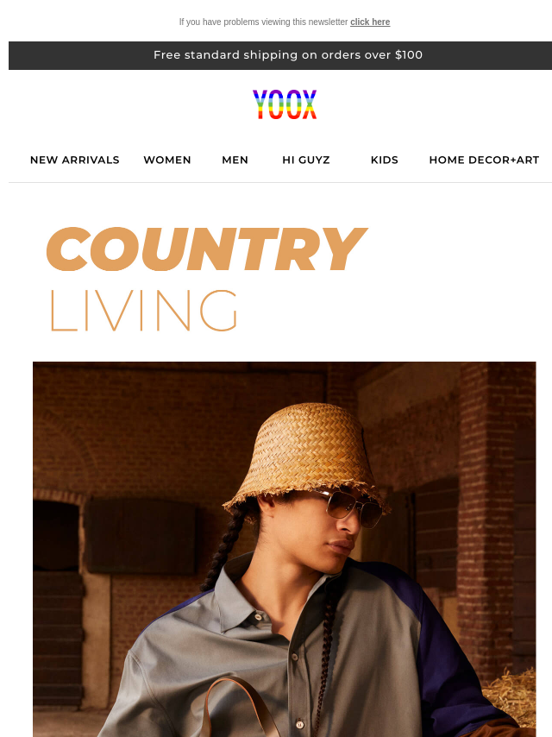The image size is (552, 737).
Task: Click the 'If you have problems viewing' text
Action: pyautogui.click(x=263, y=22)
